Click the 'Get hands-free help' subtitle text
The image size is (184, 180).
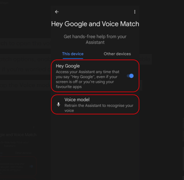point(95,40)
